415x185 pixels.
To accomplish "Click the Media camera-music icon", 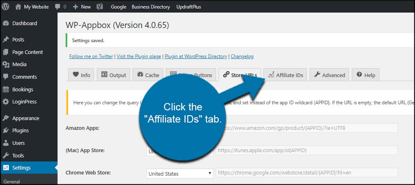I will [6, 64].
